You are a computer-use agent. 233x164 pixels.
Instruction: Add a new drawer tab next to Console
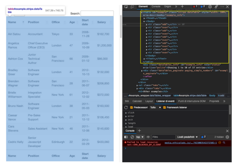(x=139, y=131)
